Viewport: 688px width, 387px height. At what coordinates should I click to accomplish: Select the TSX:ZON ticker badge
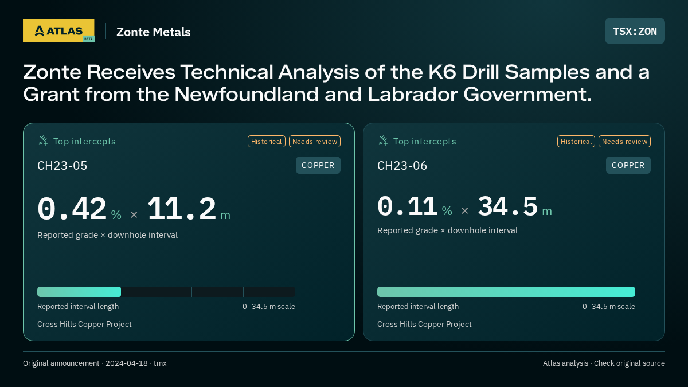click(x=635, y=31)
